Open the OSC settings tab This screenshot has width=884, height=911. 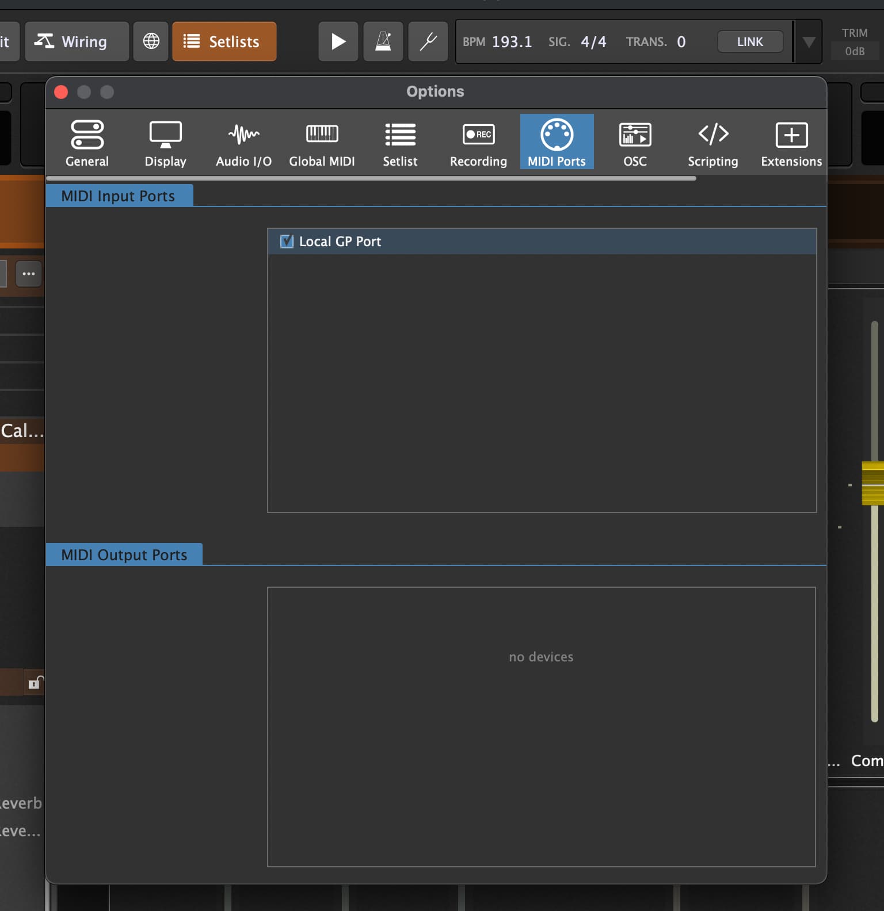coord(635,143)
